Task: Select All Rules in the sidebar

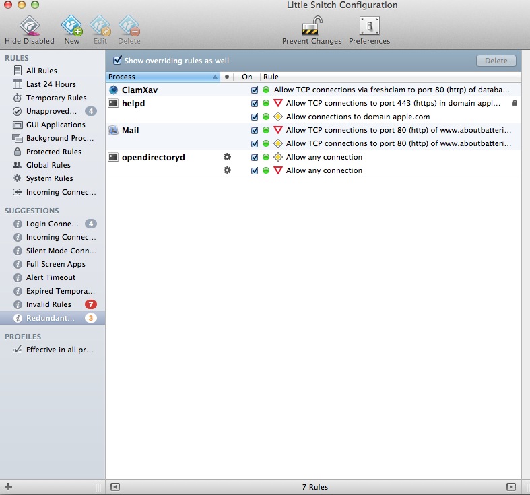Action: pyautogui.click(x=42, y=71)
